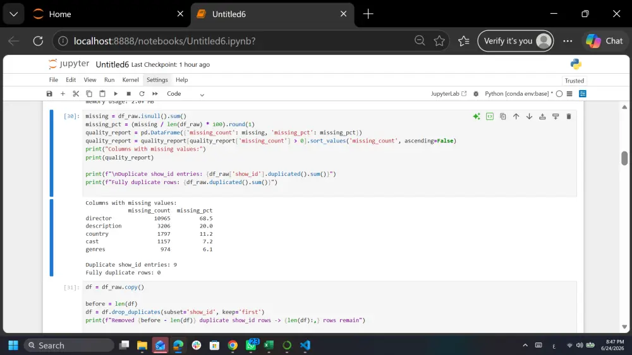Open the Copilot Chat button
Image resolution: width=632 pixels, height=355 pixels.
[604, 41]
